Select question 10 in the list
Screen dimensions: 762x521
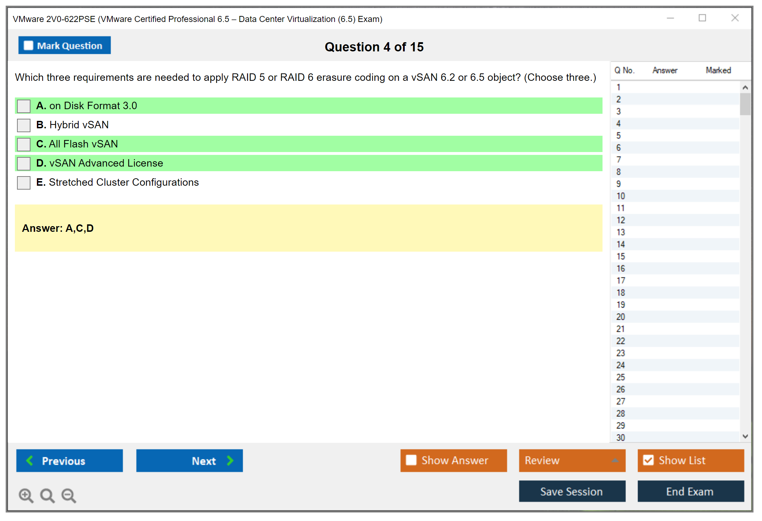pos(621,196)
